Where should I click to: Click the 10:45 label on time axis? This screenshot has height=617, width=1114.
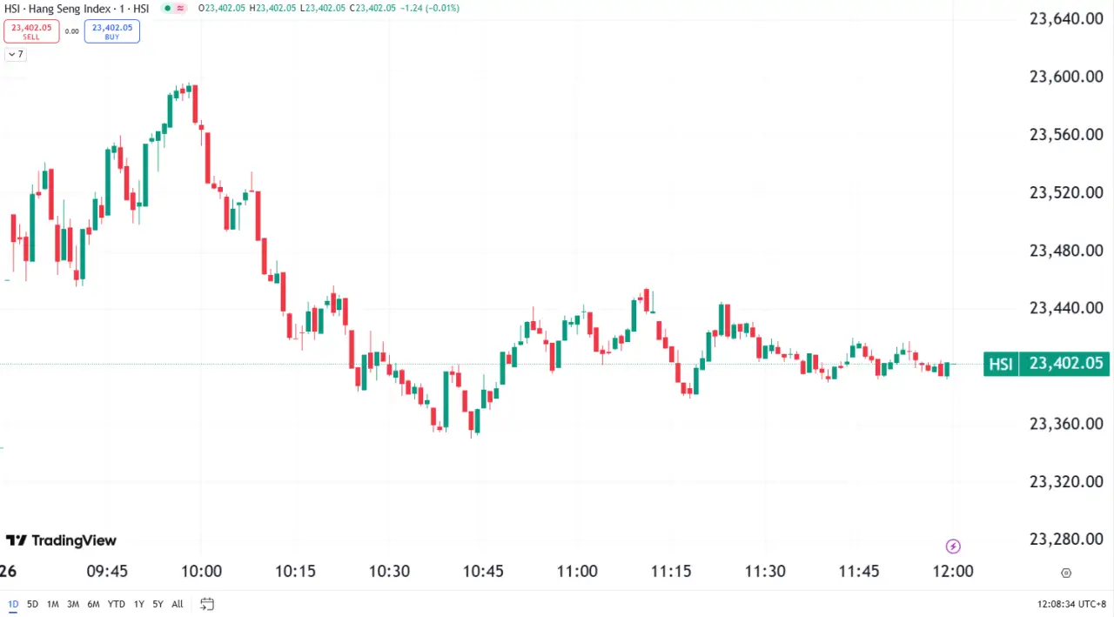483,572
